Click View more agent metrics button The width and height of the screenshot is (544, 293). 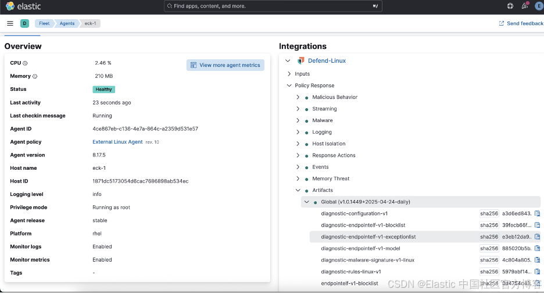click(x=225, y=65)
